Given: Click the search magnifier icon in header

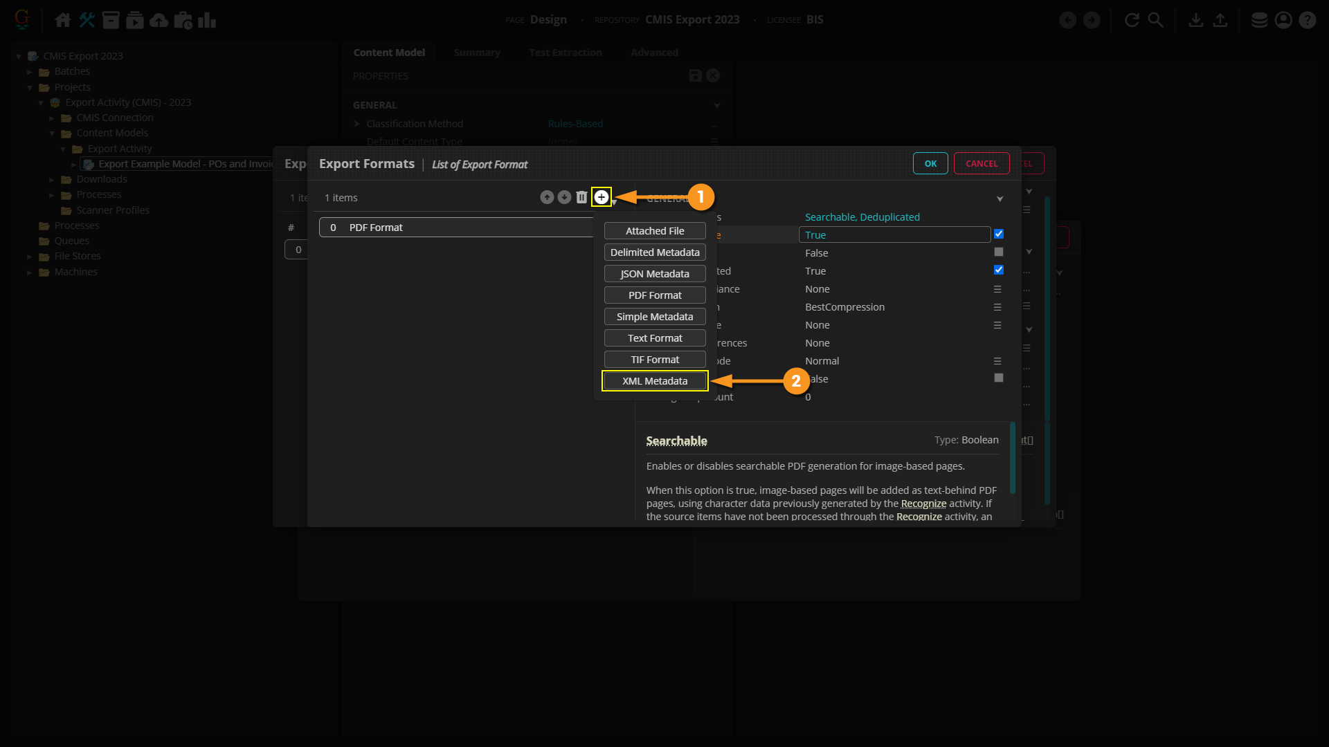Looking at the screenshot, I should click(x=1155, y=20).
